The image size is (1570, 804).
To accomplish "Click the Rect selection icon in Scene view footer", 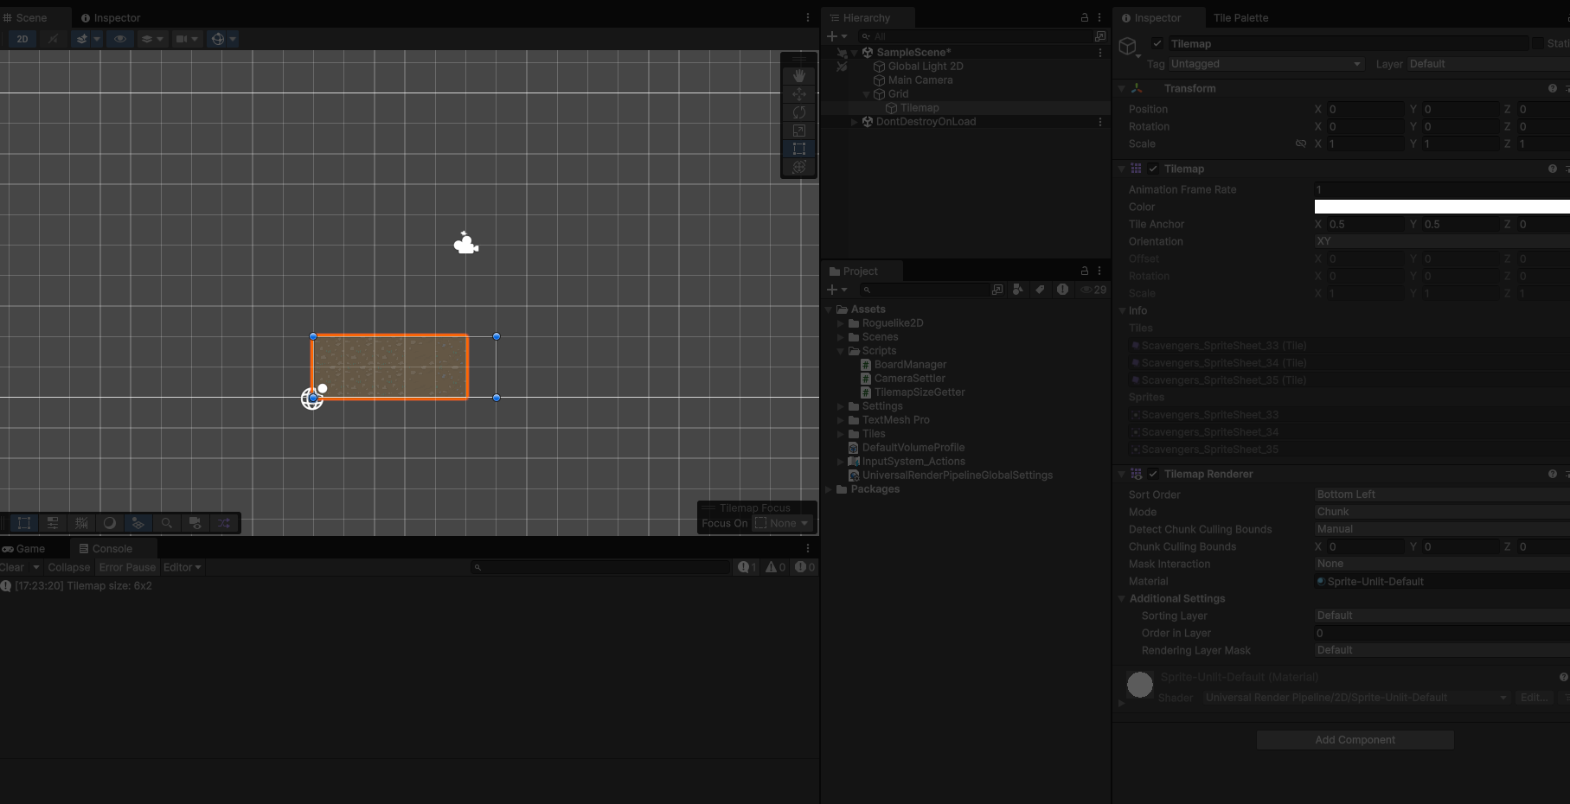I will [23, 523].
